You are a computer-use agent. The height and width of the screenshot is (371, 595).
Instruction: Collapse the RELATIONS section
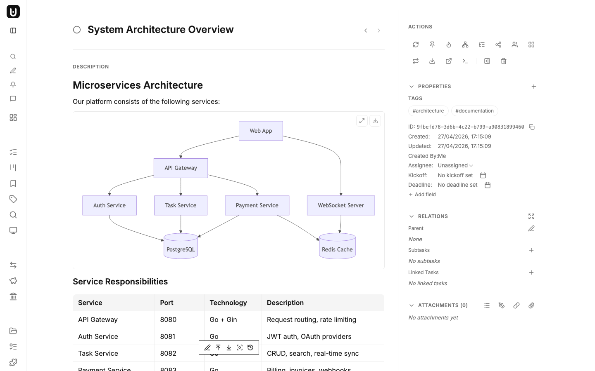click(x=412, y=216)
